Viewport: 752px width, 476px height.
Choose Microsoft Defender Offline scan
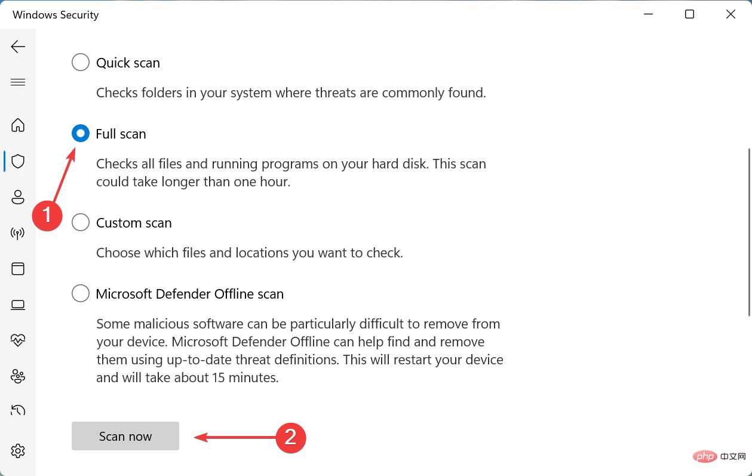click(x=80, y=293)
